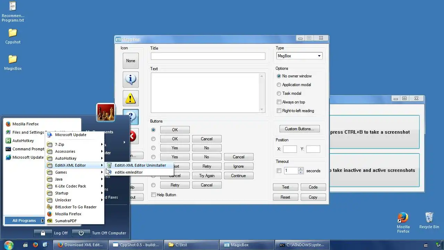Open Mozilla Firefox desktop shortcut

(x=403, y=223)
